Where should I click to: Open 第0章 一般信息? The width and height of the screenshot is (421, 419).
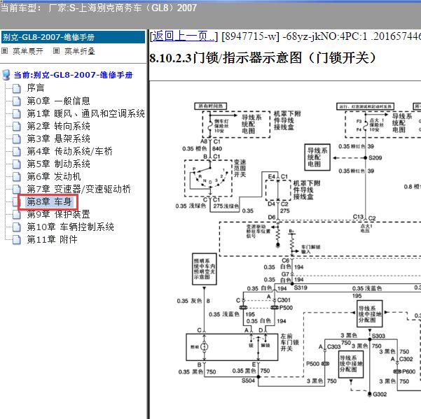tap(59, 101)
